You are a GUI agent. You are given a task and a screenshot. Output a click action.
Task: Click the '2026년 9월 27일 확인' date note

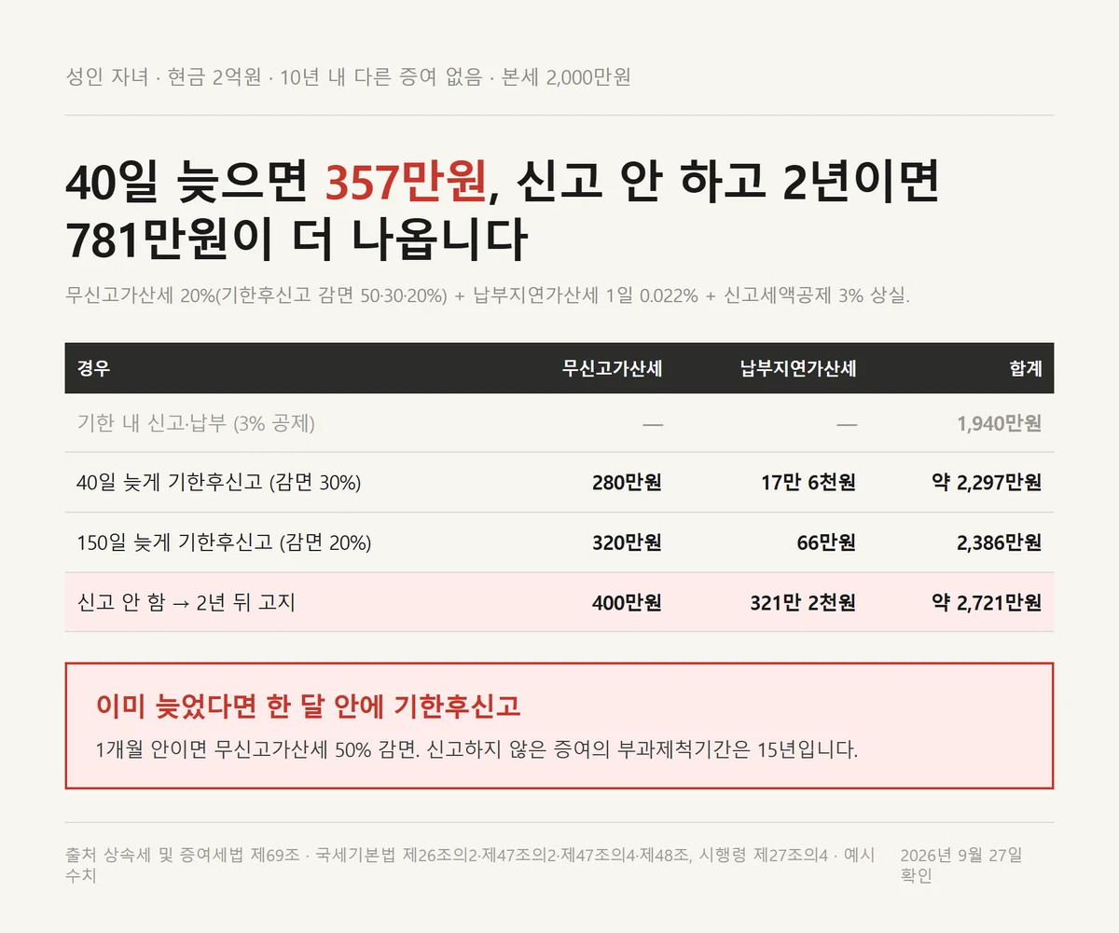(x=961, y=865)
